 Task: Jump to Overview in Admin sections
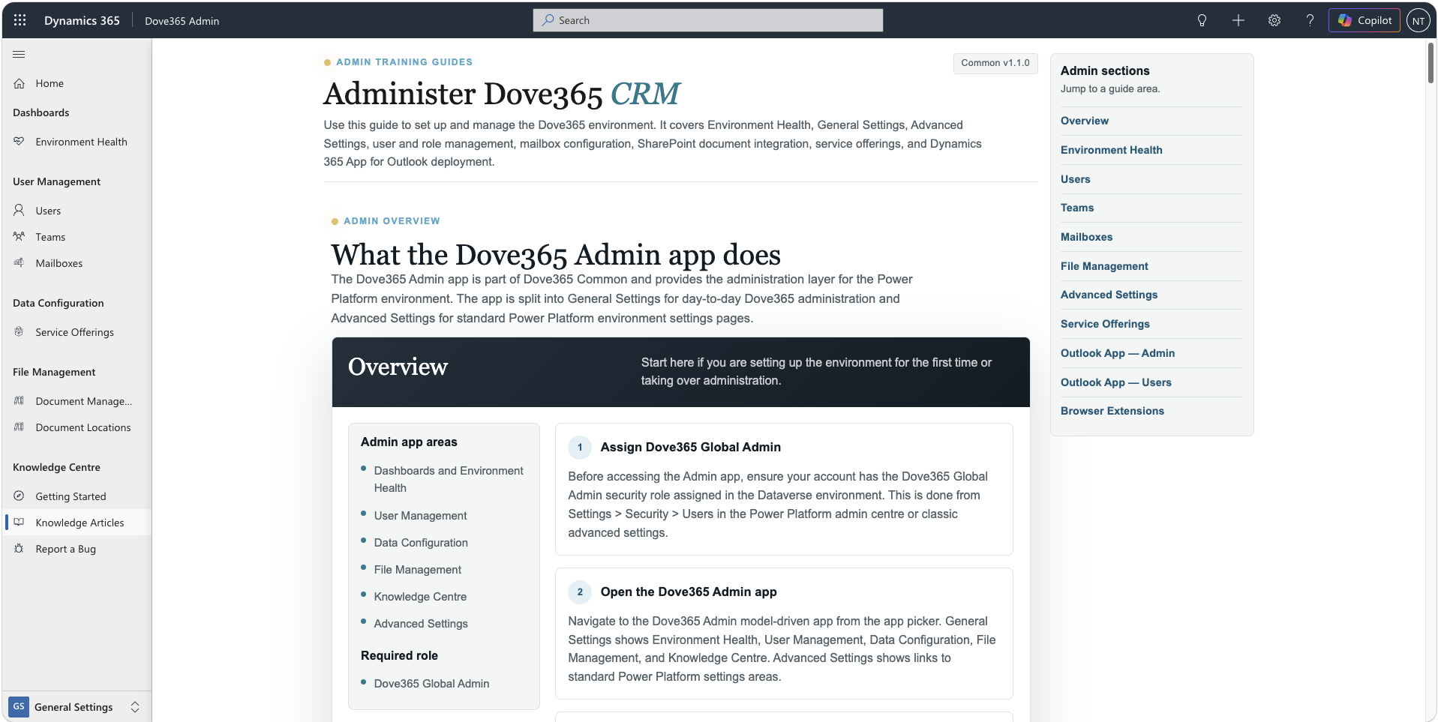[x=1084, y=121]
